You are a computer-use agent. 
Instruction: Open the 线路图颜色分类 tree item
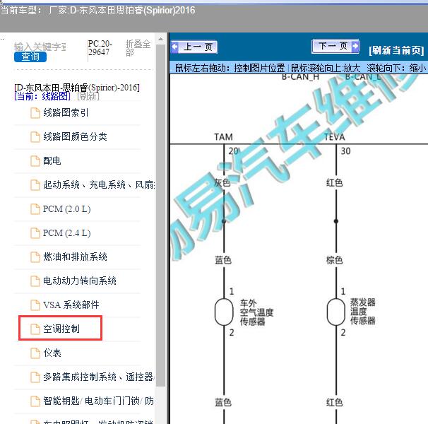tap(75, 136)
